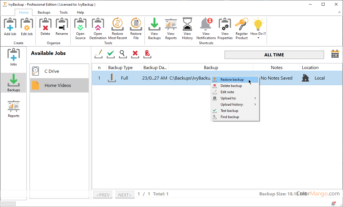Viewport: 343px width, 207px height.
Task: Click the magnifier find backup toolbar icon
Action: tap(123, 54)
